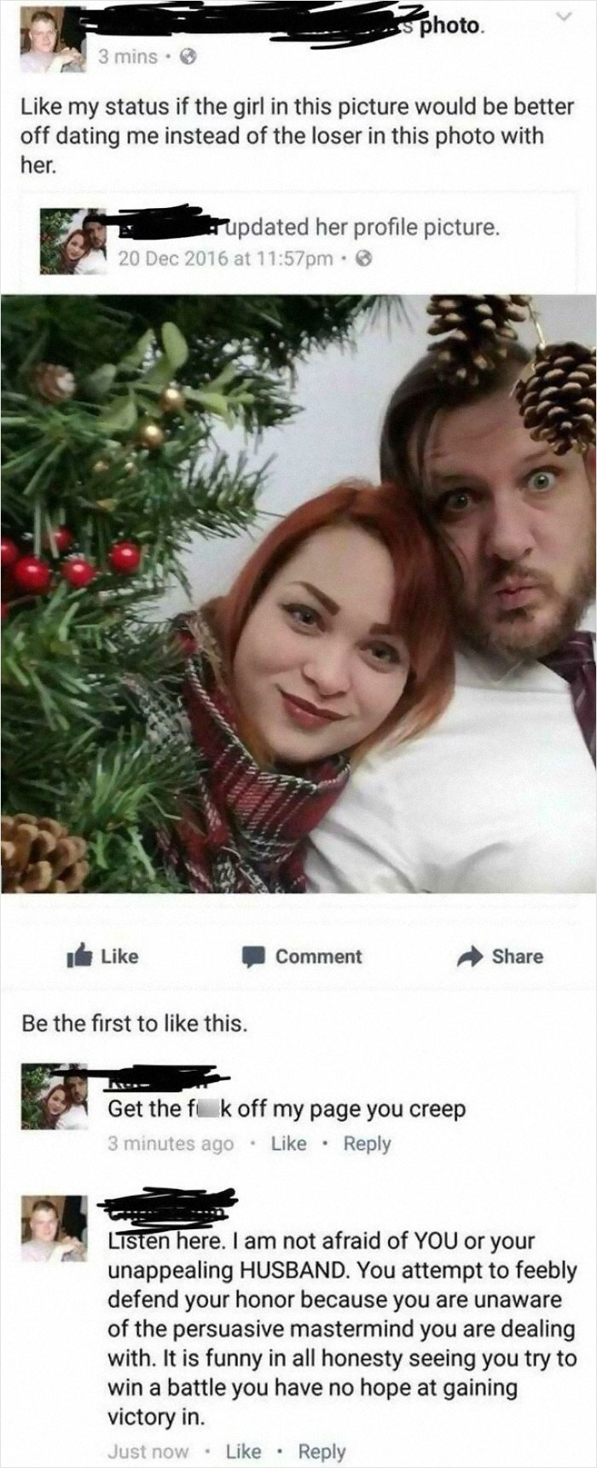The width and height of the screenshot is (597, 1468).
Task: Click the Share arrow icon
Action: [x=469, y=957]
